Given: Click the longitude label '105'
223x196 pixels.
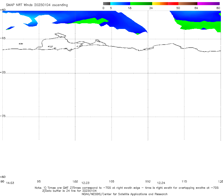Looking at the screenshot, I should (111, 181).
